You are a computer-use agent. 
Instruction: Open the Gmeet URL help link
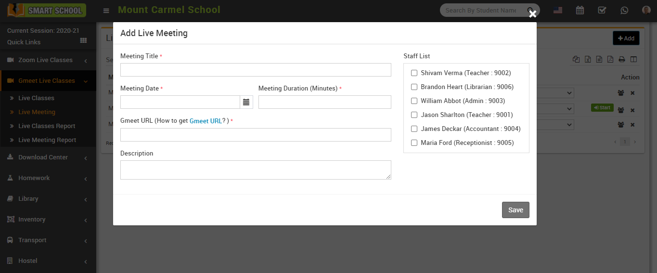(x=206, y=121)
